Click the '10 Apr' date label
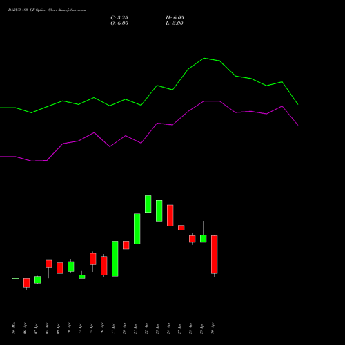This screenshot has height=345, width=345. (69, 328)
